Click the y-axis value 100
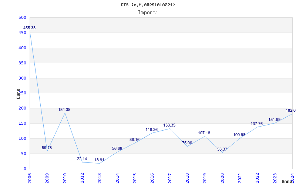Viewport: 296px width, 185px height. [22, 138]
